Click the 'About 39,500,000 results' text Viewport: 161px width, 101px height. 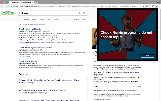(x=32, y=24)
